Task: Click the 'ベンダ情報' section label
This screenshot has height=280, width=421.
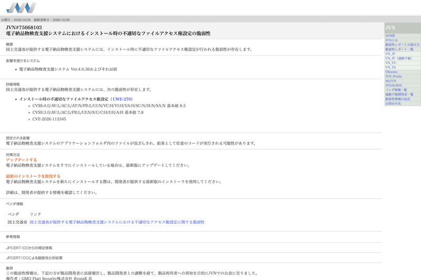Action: 15,204
